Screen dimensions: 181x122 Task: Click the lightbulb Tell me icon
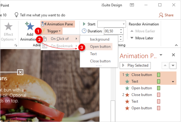16,15
